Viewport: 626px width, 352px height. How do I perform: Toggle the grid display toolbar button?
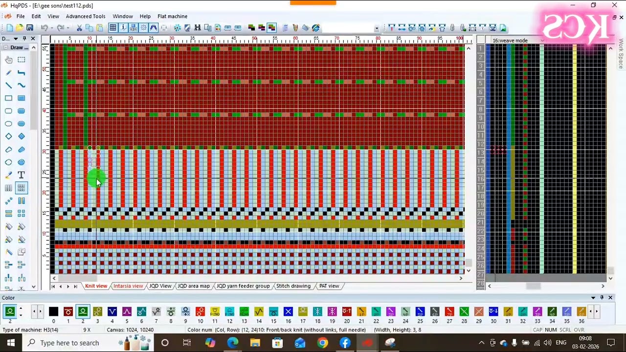113,28
